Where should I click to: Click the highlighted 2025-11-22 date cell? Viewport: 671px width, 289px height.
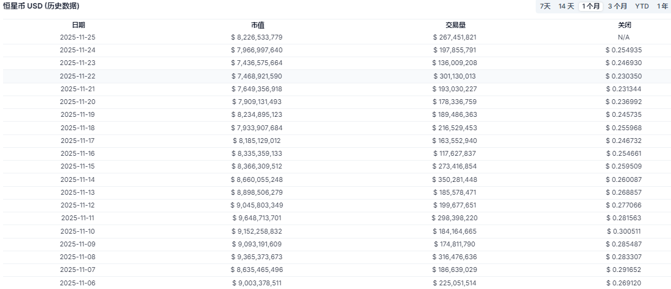(78, 76)
